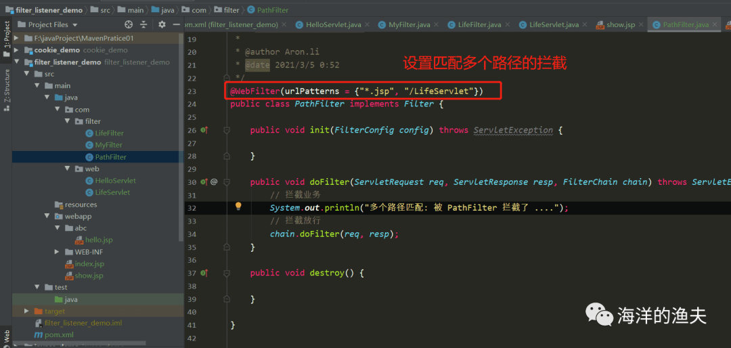The image size is (731, 348).
Task: Expand the target folder arrow
Action: pyautogui.click(x=26, y=311)
